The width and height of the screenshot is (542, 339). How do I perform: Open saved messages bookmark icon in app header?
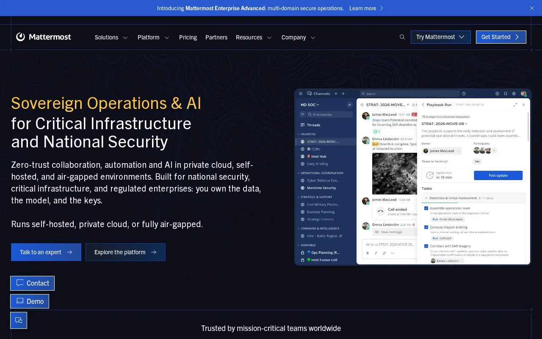506,94
